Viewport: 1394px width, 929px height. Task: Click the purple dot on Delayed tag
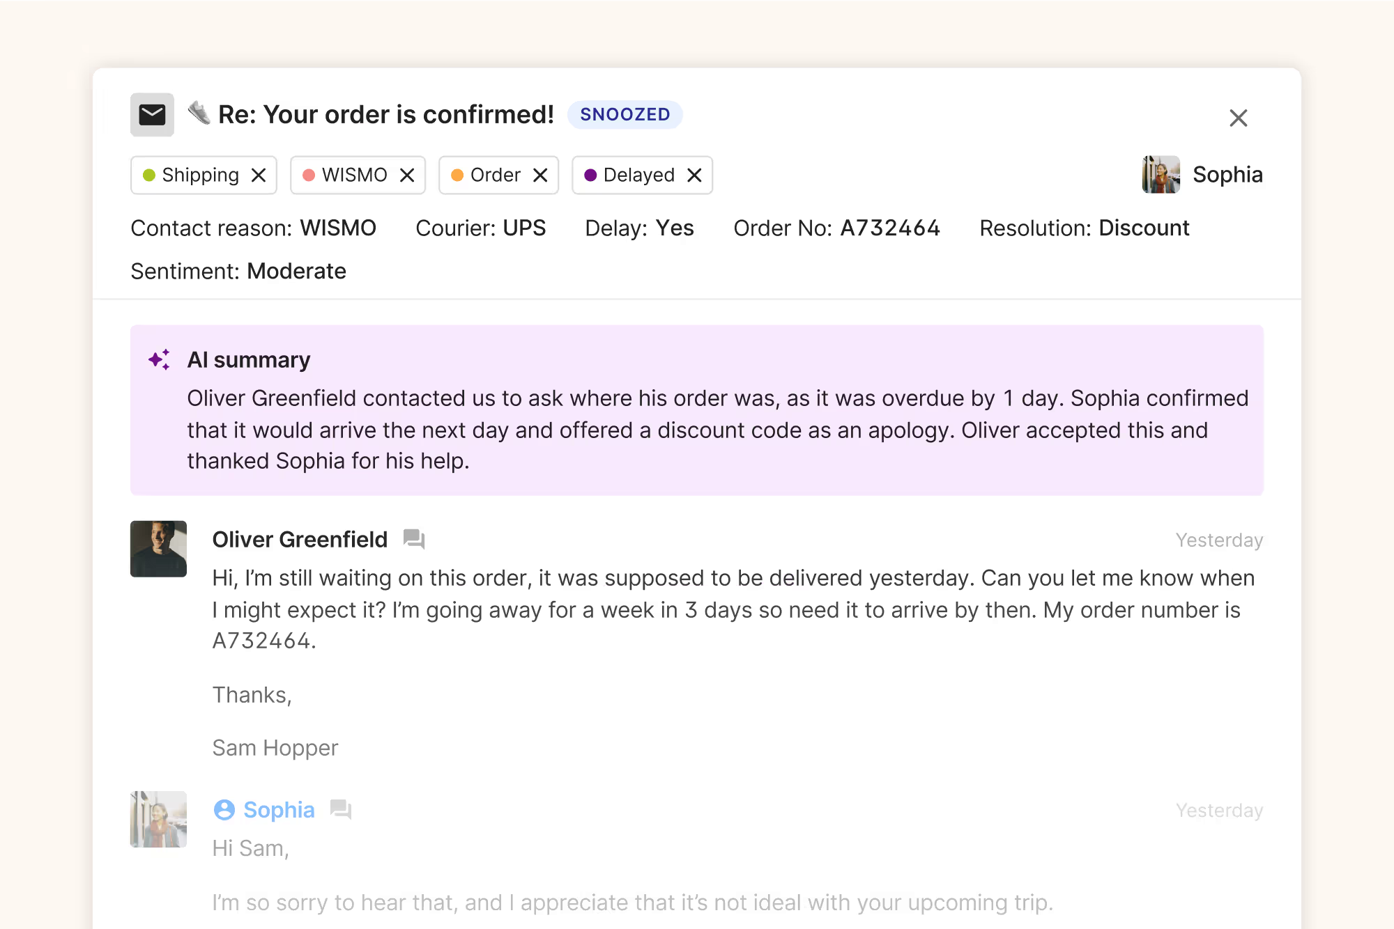tap(590, 175)
